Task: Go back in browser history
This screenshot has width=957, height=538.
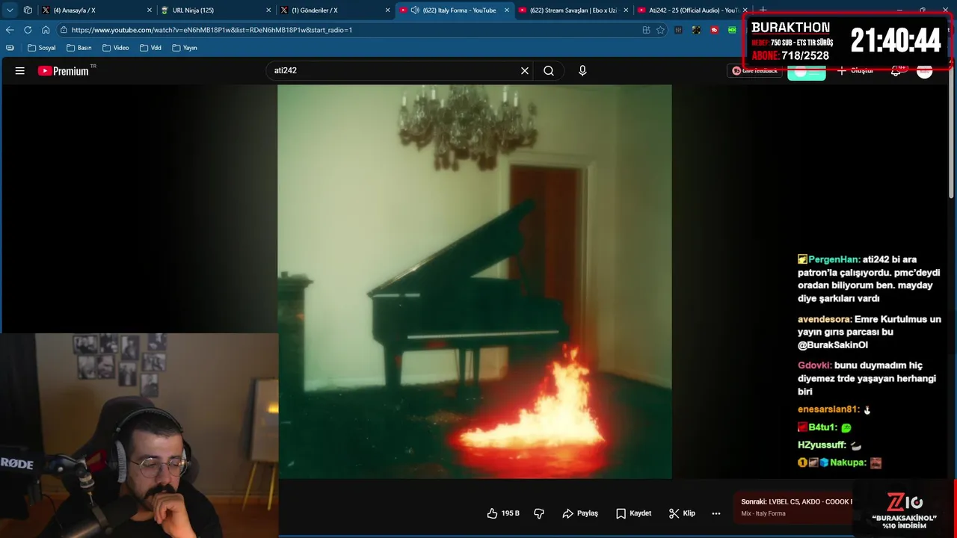Action: [x=10, y=30]
